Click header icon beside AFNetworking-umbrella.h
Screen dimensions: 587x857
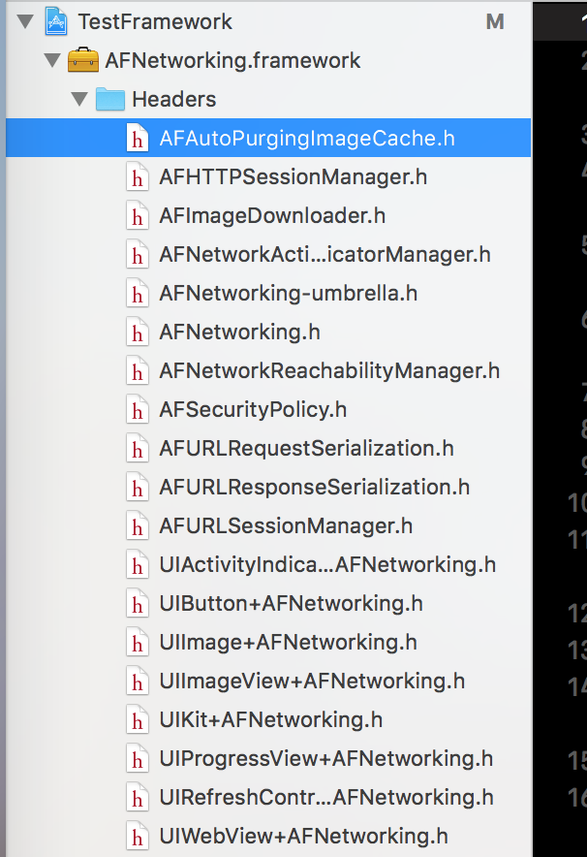pos(137,293)
